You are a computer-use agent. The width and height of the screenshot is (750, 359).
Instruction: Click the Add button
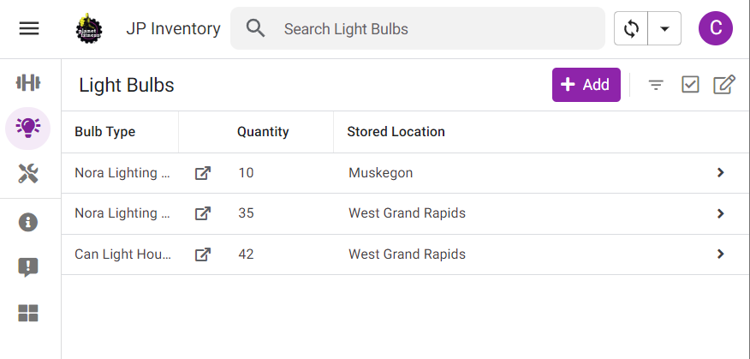586,84
